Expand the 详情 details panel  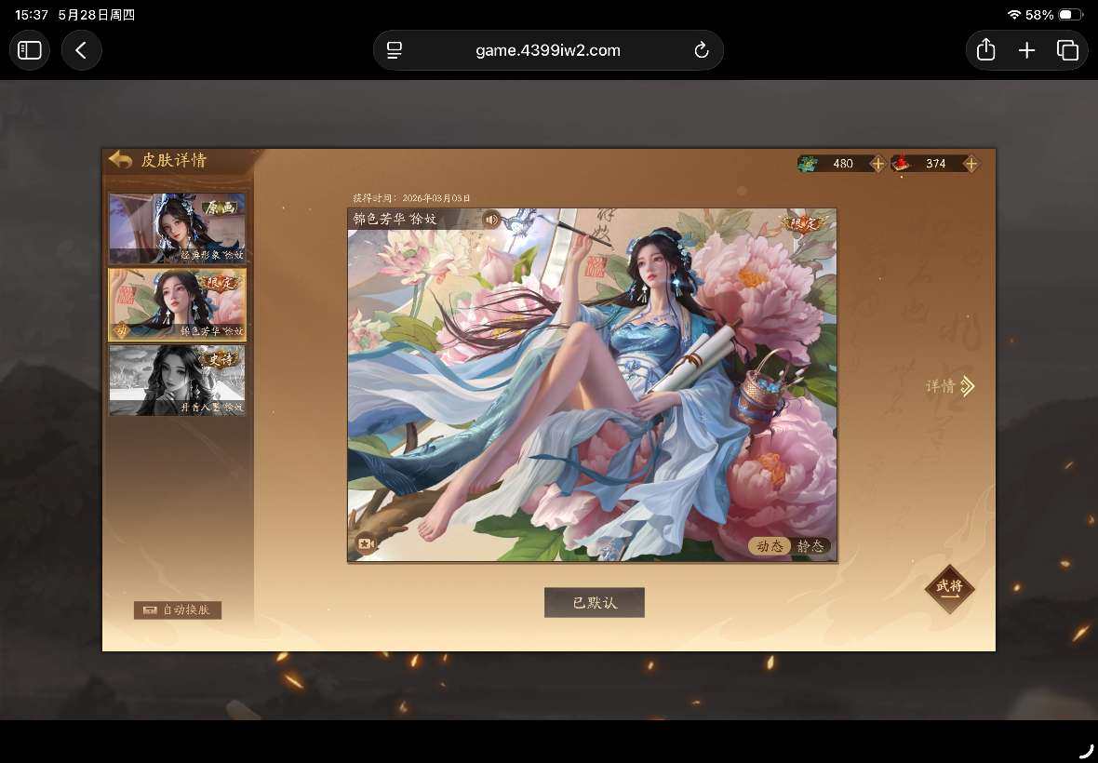point(950,386)
